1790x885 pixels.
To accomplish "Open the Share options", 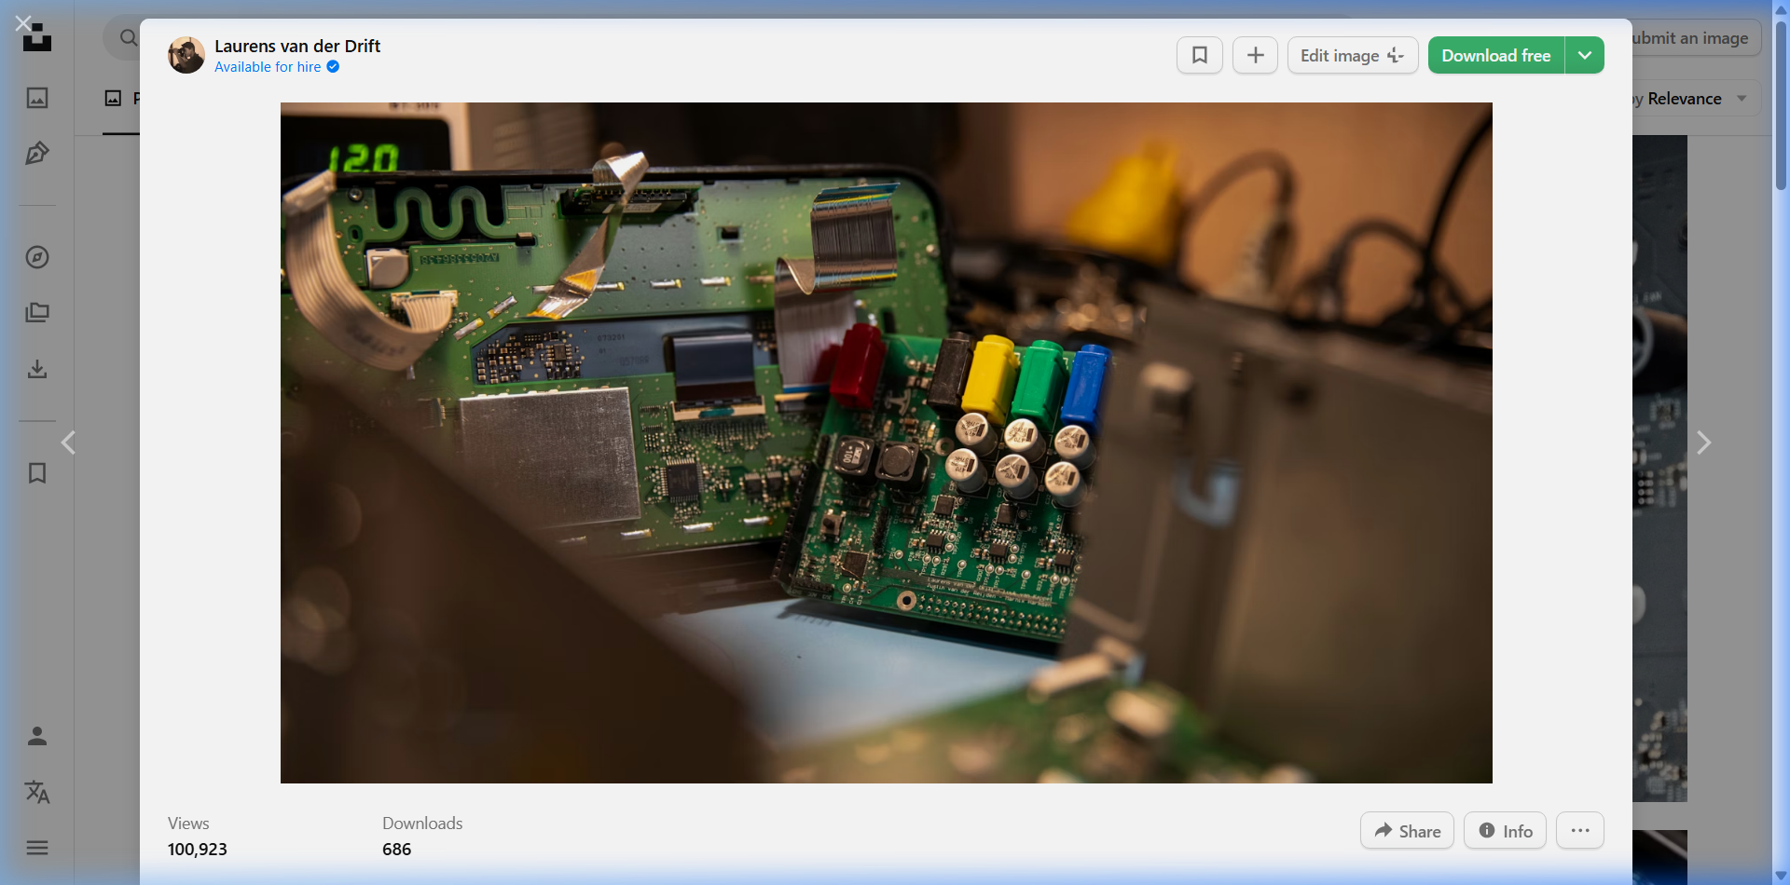I will click(x=1407, y=831).
